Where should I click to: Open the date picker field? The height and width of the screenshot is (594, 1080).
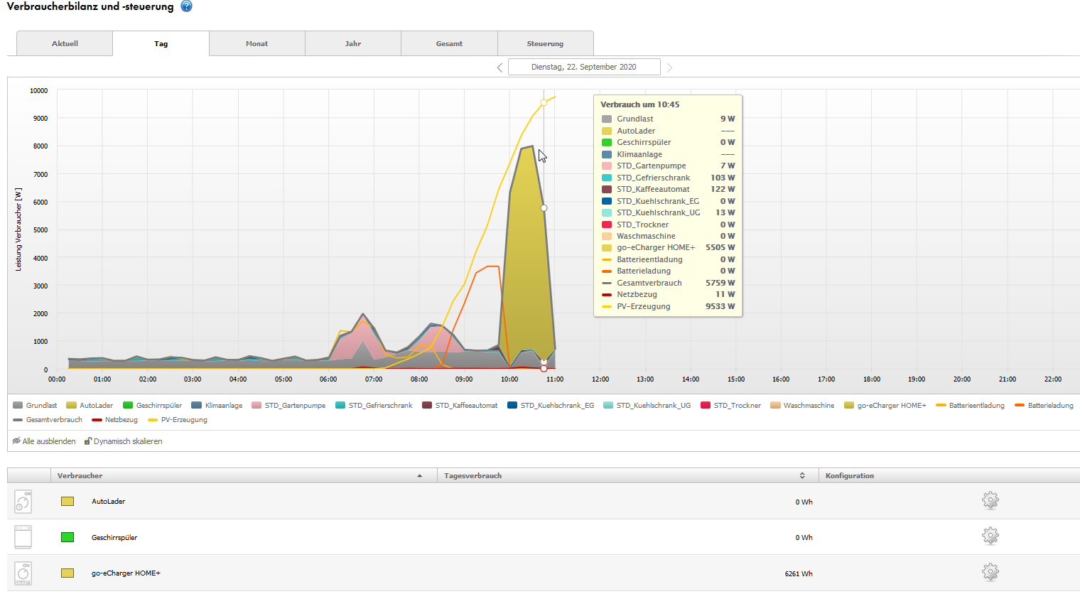[x=584, y=67]
